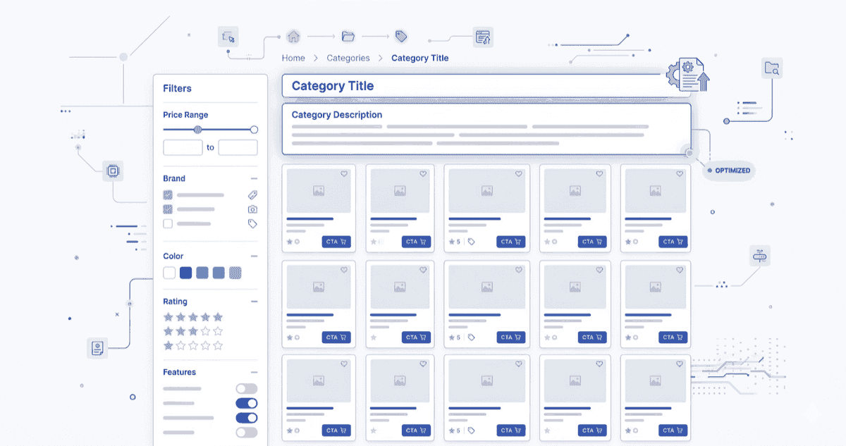This screenshot has height=446, width=846.
Task: Collapse the Color filter section
Action: click(x=254, y=256)
